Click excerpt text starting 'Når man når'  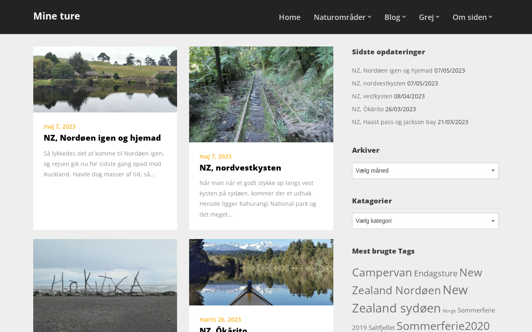[x=258, y=199]
